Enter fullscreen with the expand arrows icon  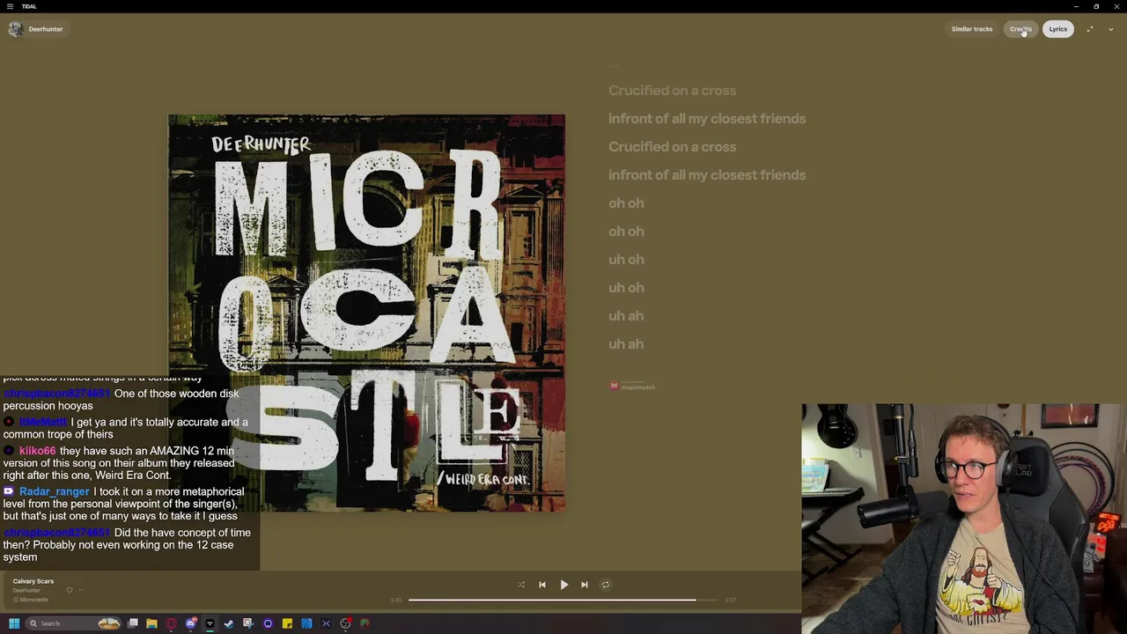coord(1090,29)
